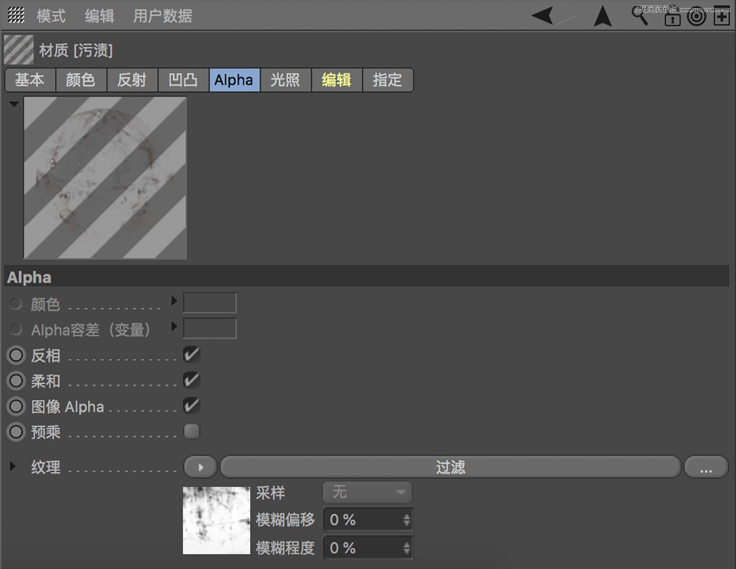Click the 模糊偏移 stepper arrows

coord(407,520)
